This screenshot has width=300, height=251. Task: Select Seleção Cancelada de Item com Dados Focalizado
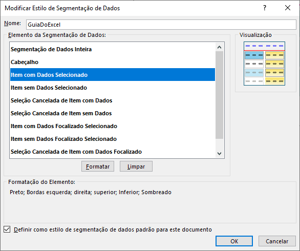coord(113,152)
